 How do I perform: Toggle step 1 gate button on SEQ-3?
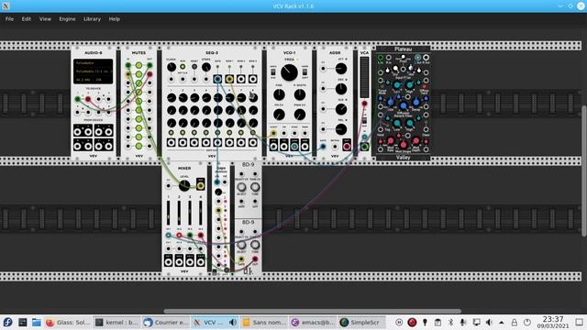coord(172,133)
